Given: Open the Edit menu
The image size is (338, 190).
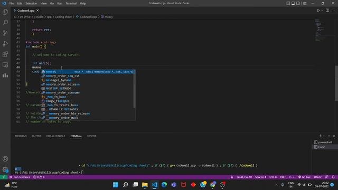Looking at the screenshot, I should tap(20, 4).
